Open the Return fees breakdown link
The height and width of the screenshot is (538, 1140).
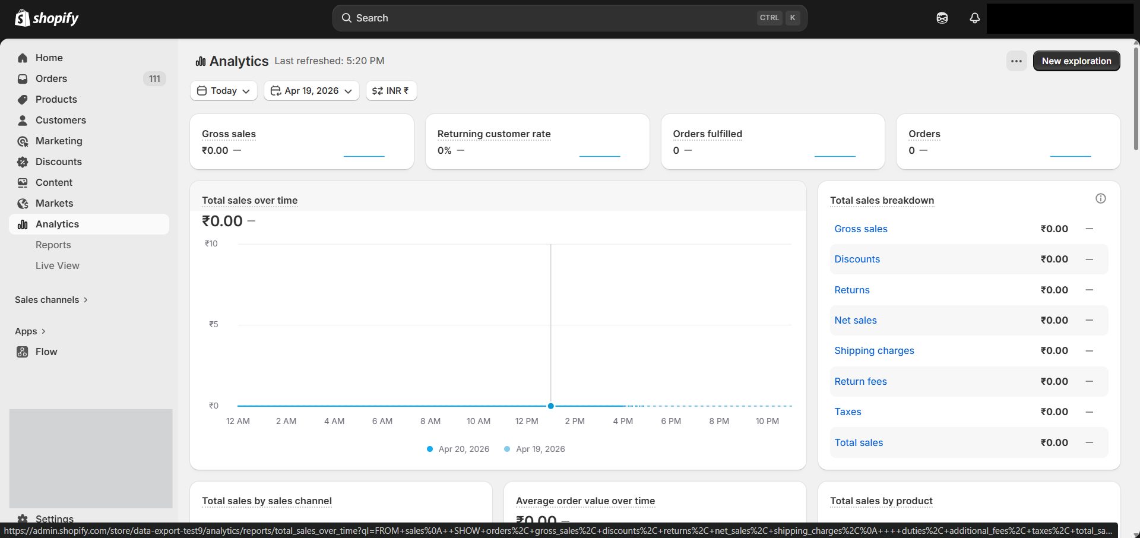(860, 381)
